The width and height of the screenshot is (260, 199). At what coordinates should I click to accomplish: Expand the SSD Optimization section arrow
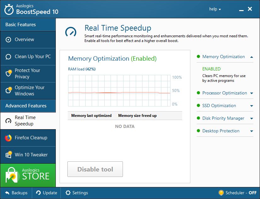point(251,106)
